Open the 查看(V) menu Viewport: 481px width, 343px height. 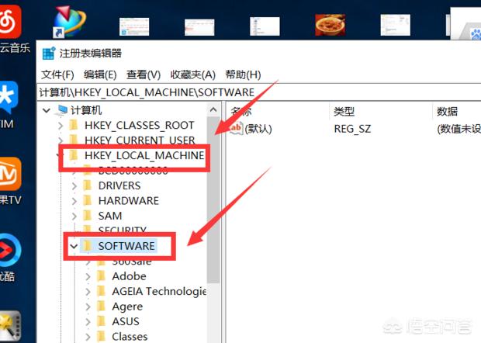point(144,74)
